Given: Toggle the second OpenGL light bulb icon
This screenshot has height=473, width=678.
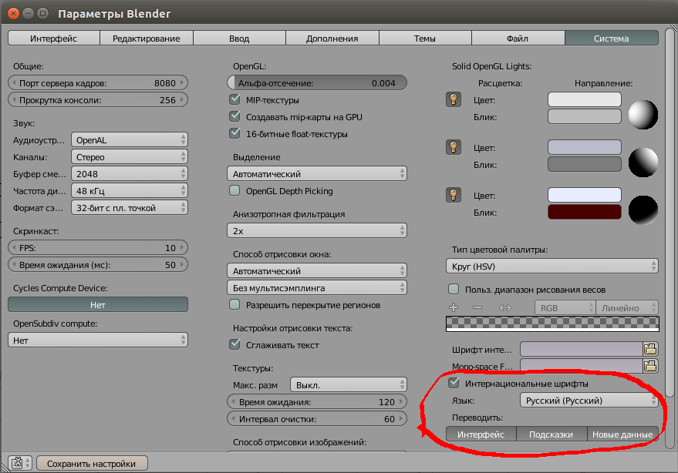Looking at the screenshot, I should (x=453, y=147).
